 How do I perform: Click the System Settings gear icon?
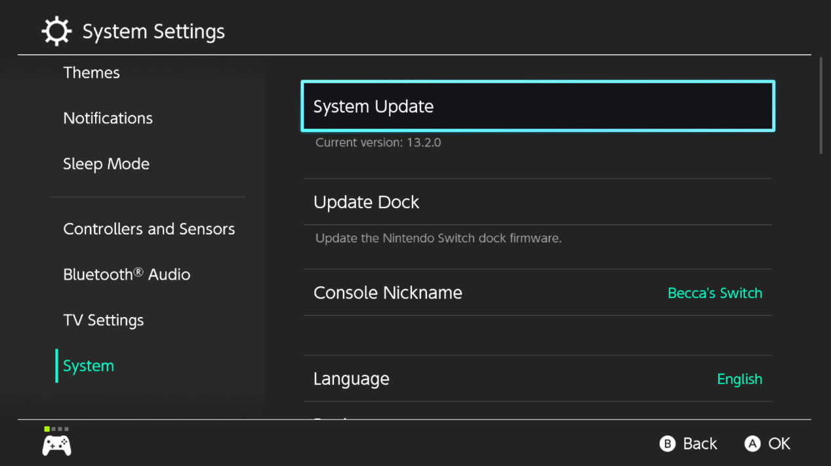(x=56, y=32)
